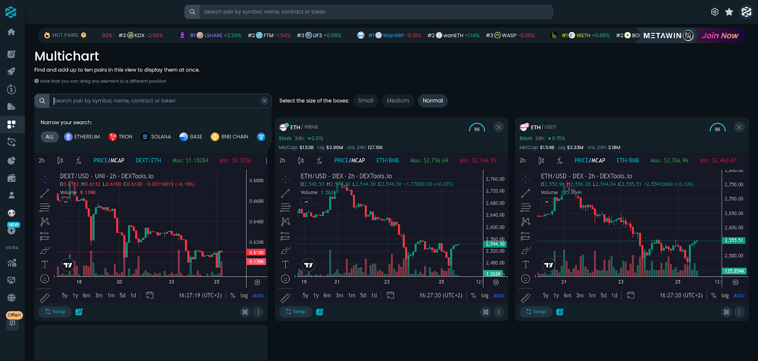758x361 pixels.
Task: Open 2h interval dropdown in ETH/WBNB chart
Action: point(282,161)
